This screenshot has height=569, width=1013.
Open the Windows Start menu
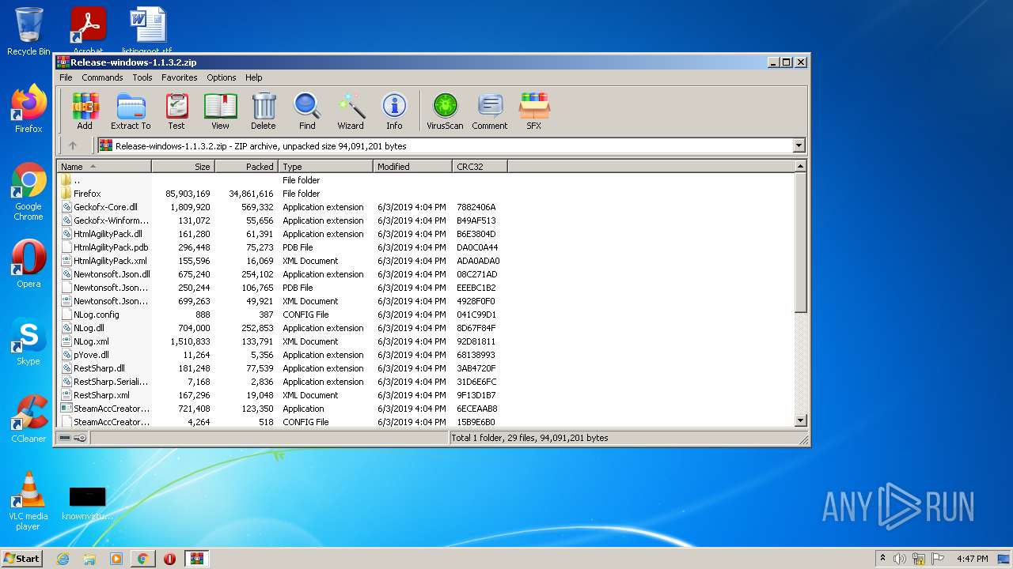21,558
